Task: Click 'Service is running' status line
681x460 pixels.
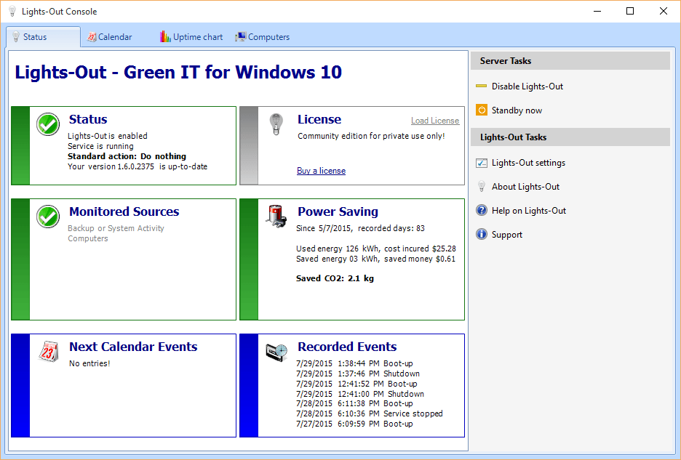Action: 100,146
